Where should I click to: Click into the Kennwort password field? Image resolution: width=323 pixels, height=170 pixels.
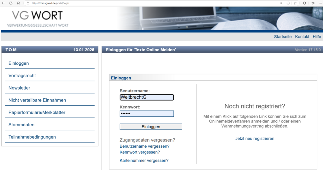[147, 114]
